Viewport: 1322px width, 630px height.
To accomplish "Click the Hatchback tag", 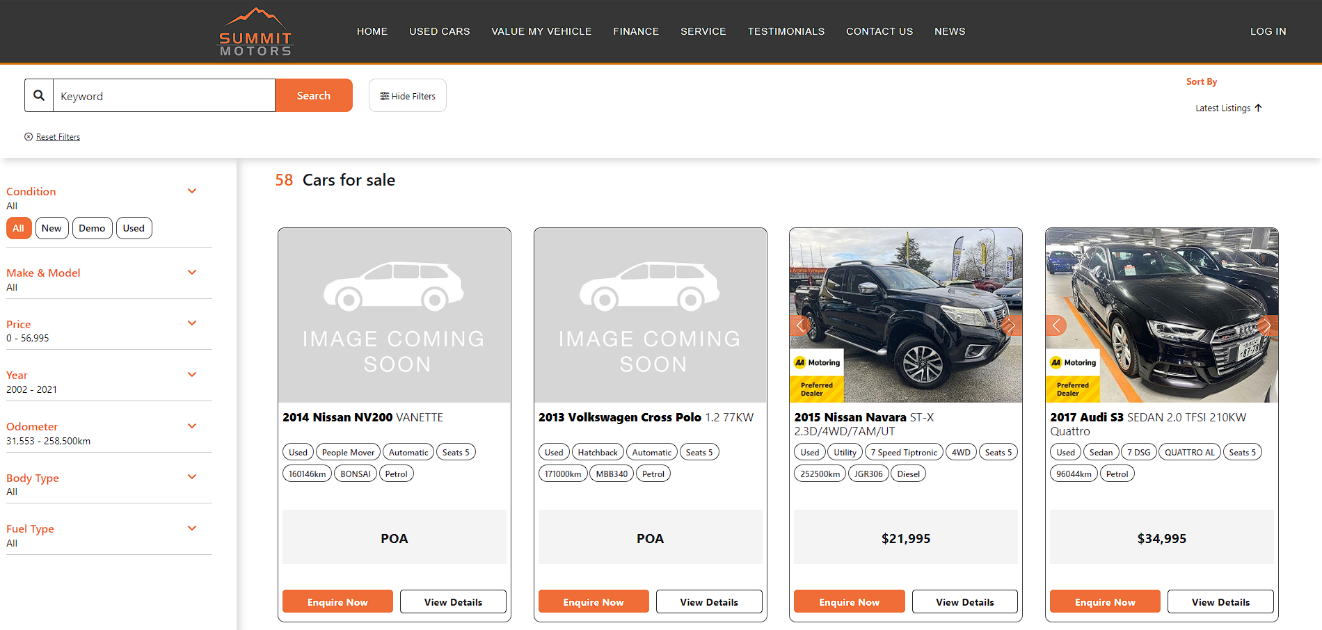I will click(x=598, y=452).
